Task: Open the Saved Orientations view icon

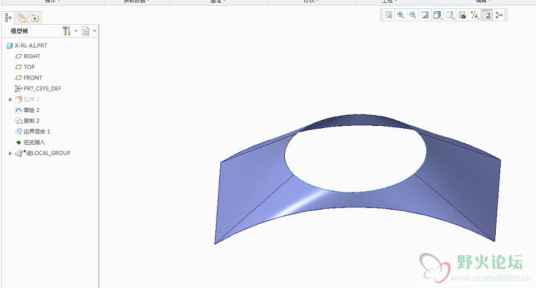Action: [x=450, y=15]
